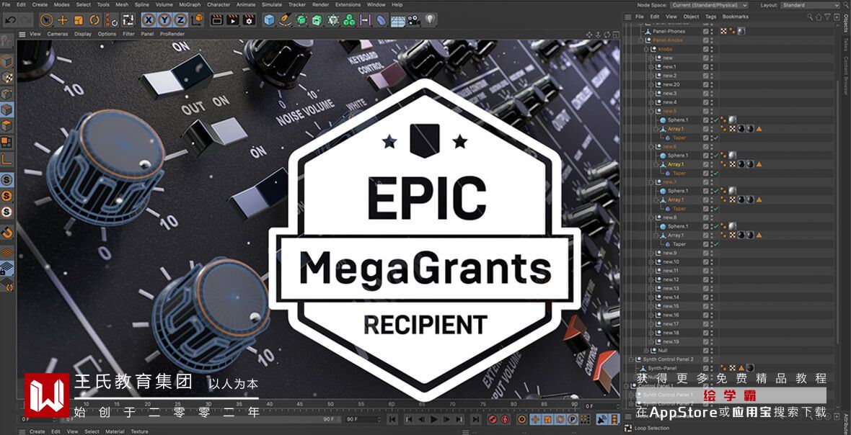Open viewport ProRender menu

pos(172,34)
